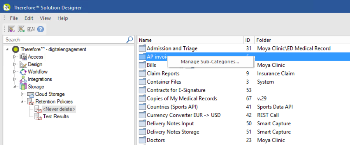
Task: Select the Contracts for E-Signature row name
Action: (x=176, y=90)
